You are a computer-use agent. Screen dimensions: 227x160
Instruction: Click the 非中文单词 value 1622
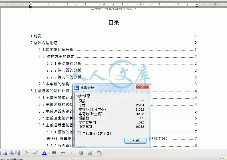pyautogui.click(x=141, y=122)
